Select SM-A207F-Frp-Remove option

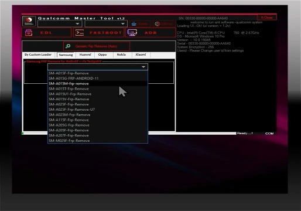pos(98,135)
